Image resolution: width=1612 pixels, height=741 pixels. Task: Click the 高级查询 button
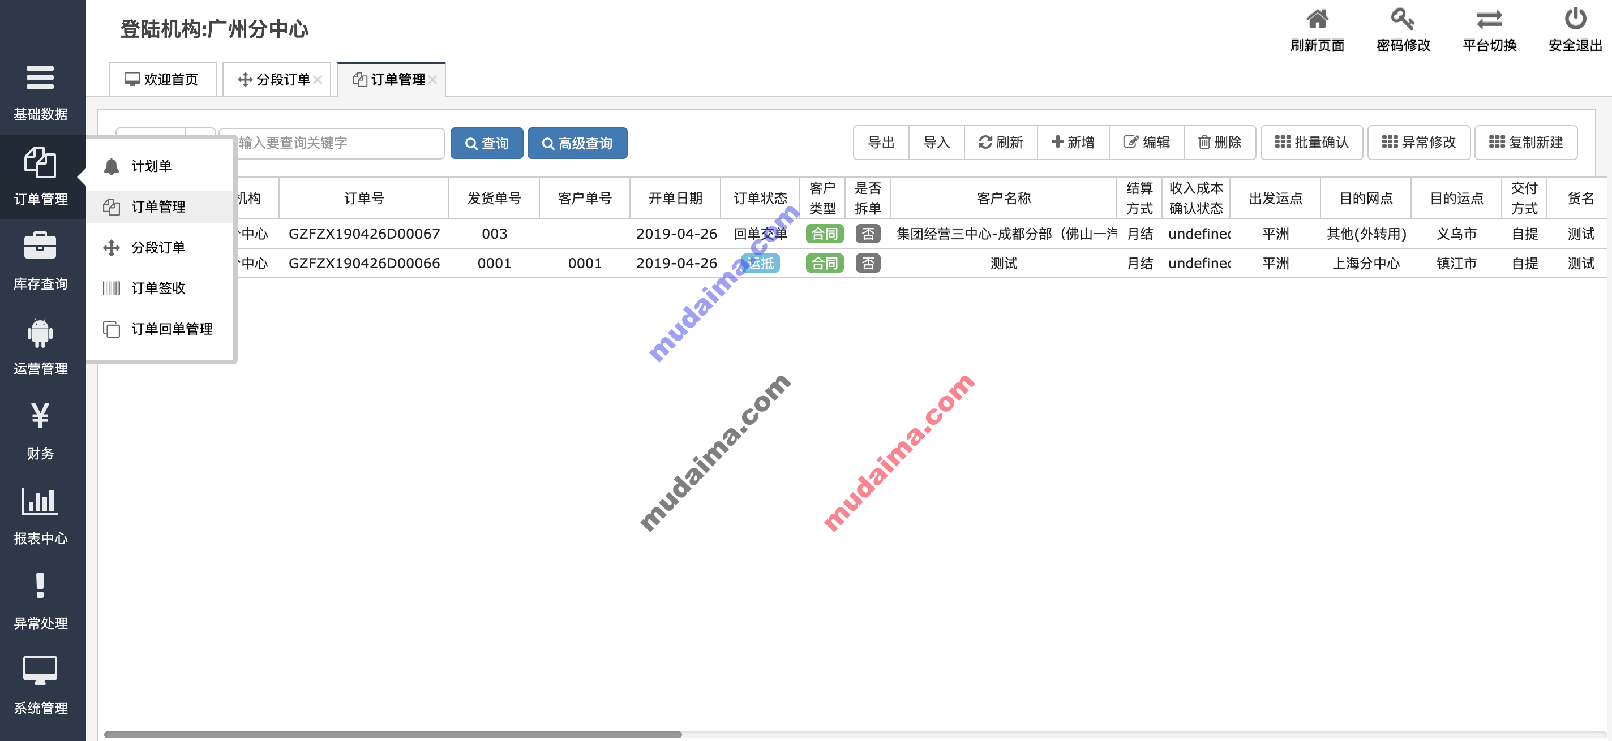pyautogui.click(x=577, y=143)
